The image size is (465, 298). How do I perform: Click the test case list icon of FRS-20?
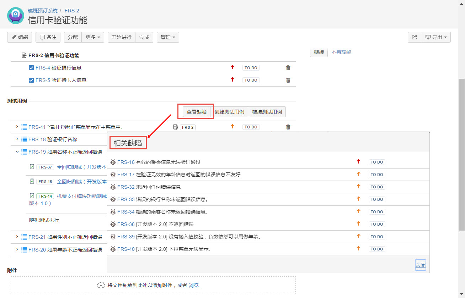coord(24,249)
